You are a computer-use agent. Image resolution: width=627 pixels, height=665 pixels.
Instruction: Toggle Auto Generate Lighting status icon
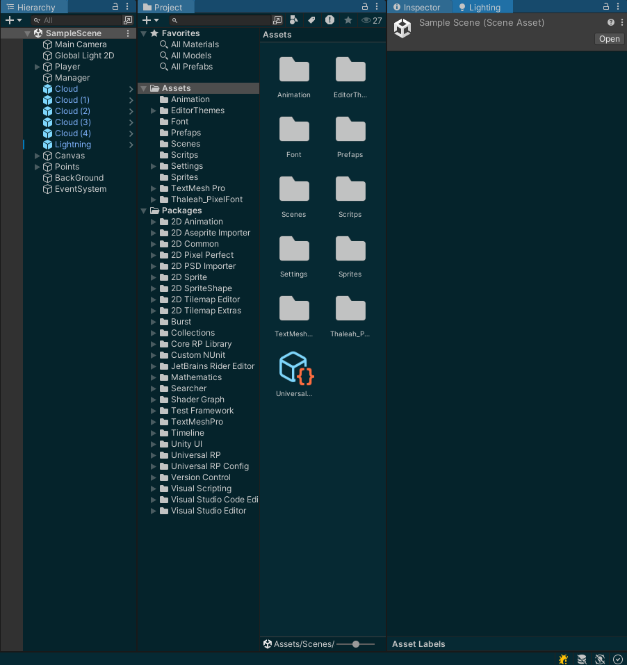pyautogui.click(x=600, y=659)
